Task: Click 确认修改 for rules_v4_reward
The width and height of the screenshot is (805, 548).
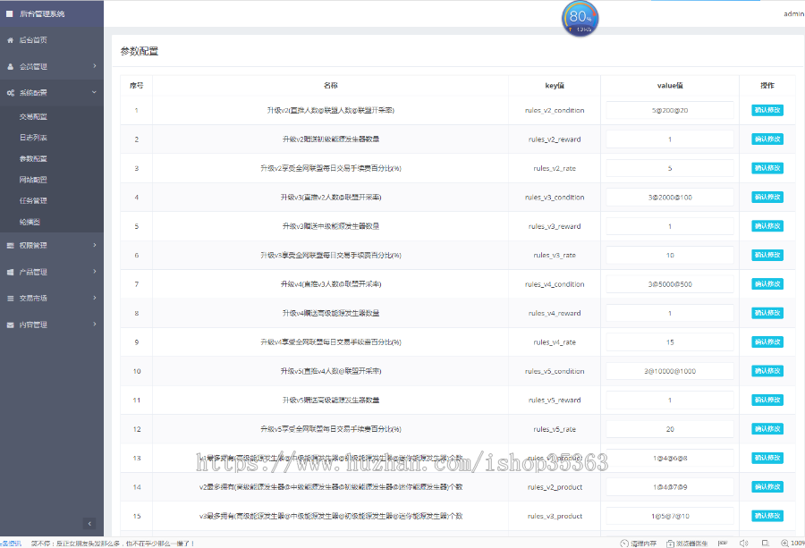Action: [x=767, y=313]
